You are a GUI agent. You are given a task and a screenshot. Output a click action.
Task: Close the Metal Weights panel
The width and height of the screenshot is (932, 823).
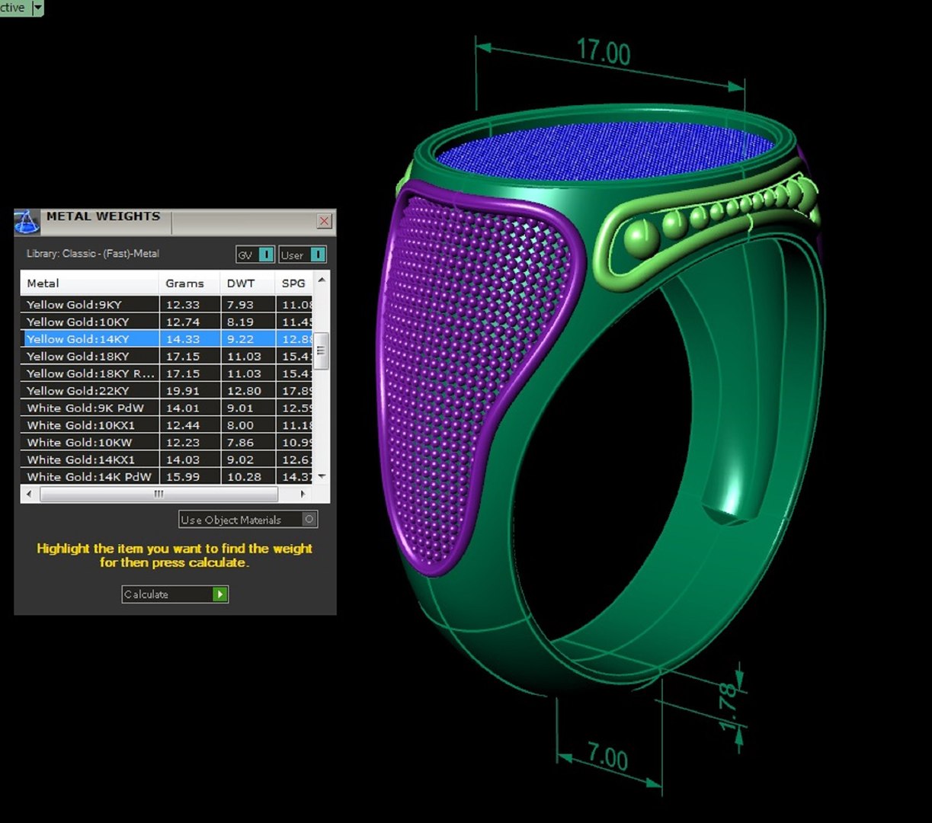click(324, 221)
